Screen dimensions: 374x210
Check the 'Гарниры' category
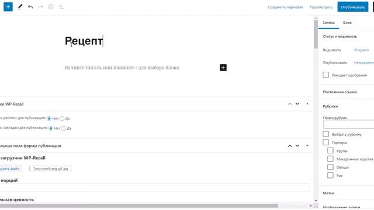point(326,142)
